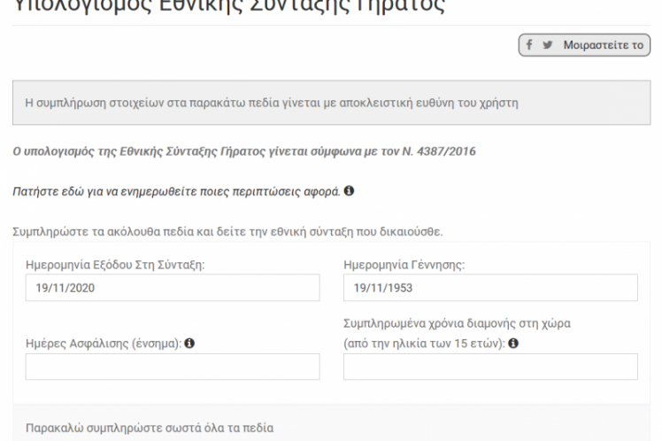Viewport: 662px width, 441px height.
Task: Click the retirement date field showing 19/11/2020
Action: (173, 288)
